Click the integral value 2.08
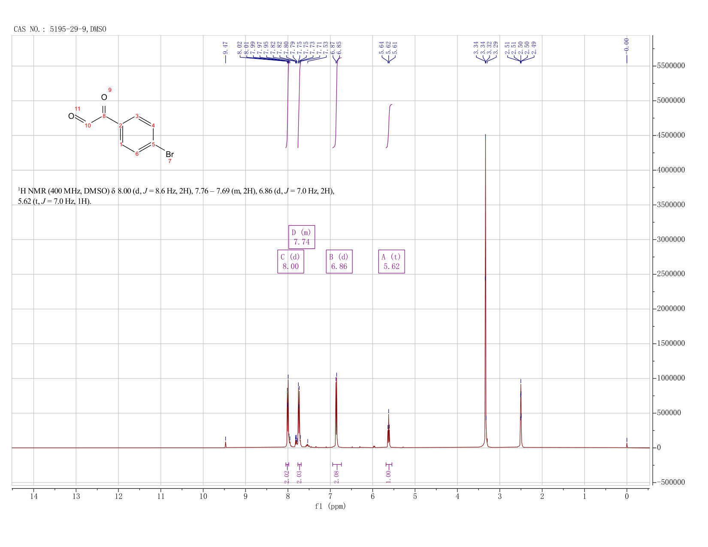This screenshot has width=708, height=547. (336, 477)
